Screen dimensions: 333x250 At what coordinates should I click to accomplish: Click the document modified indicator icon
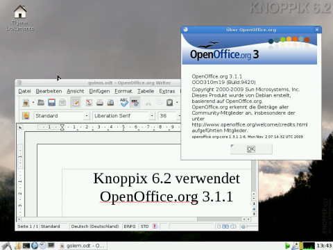pos(155,226)
